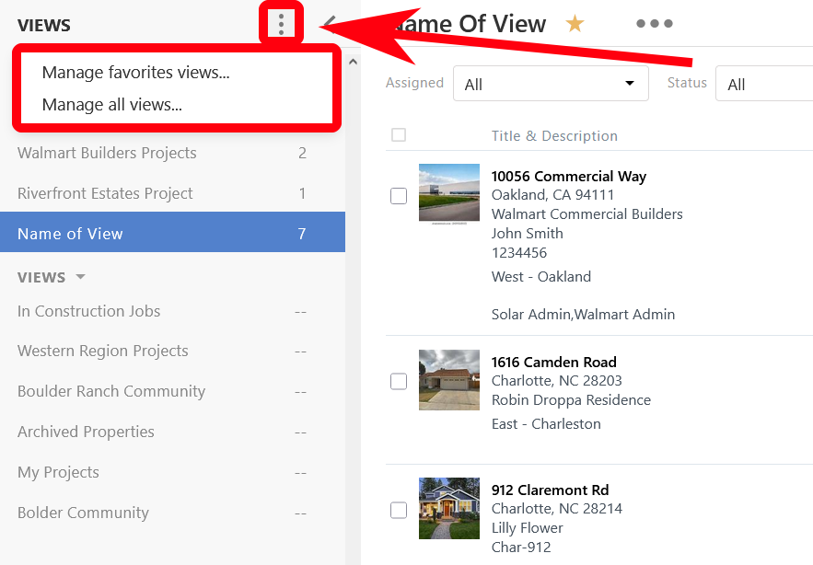Open the ellipsis menu beside Name Of View
The image size is (813, 565).
(654, 24)
